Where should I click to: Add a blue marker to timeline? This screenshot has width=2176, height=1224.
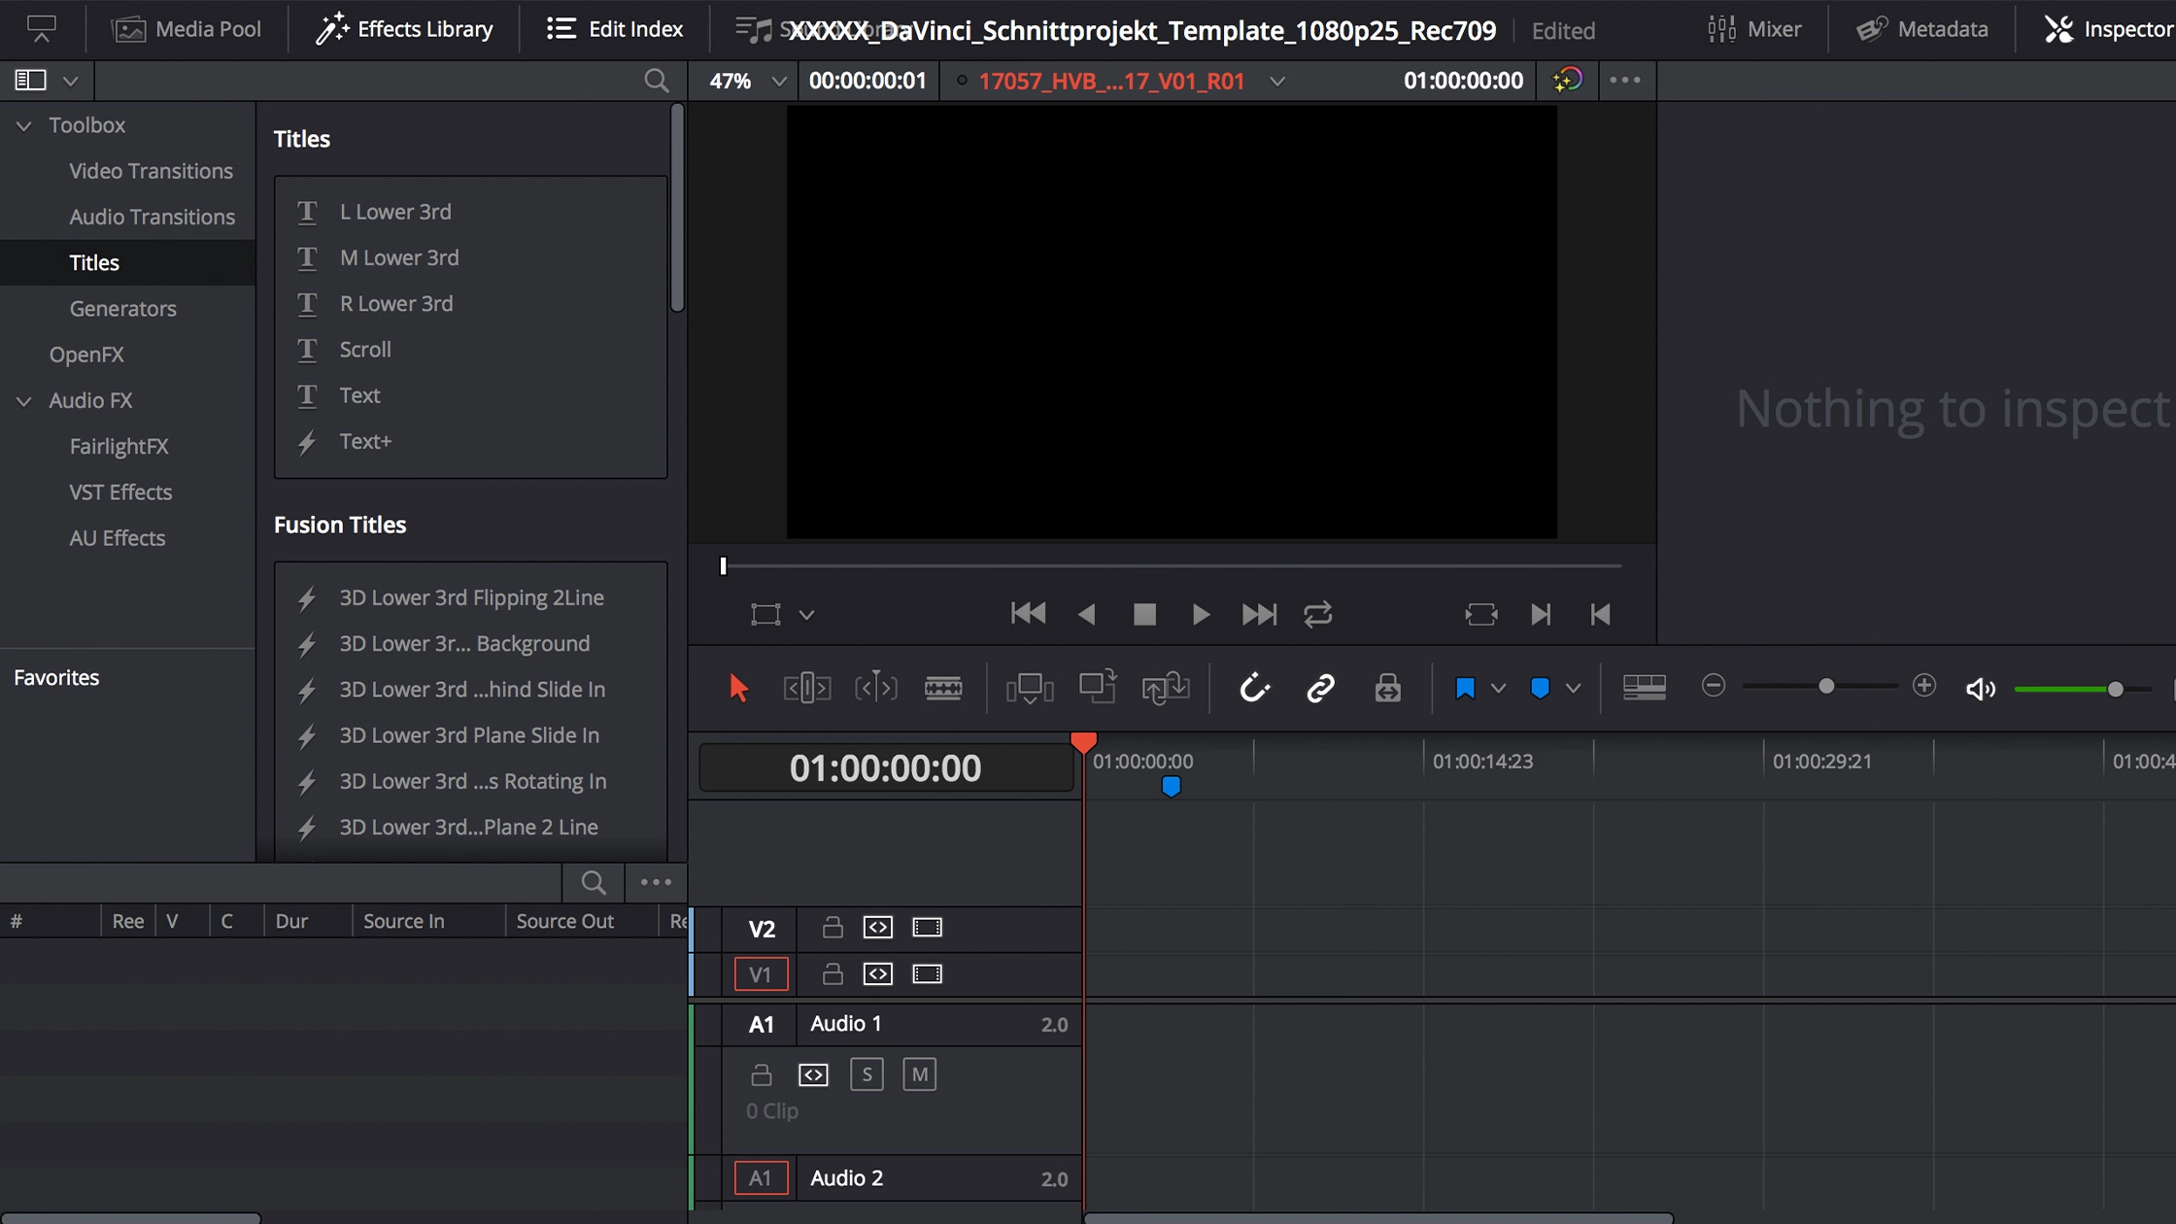1540,688
